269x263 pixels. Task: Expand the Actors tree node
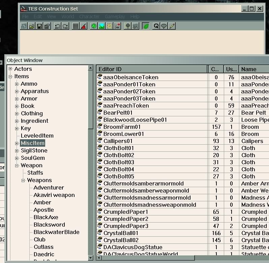click(x=10, y=69)
